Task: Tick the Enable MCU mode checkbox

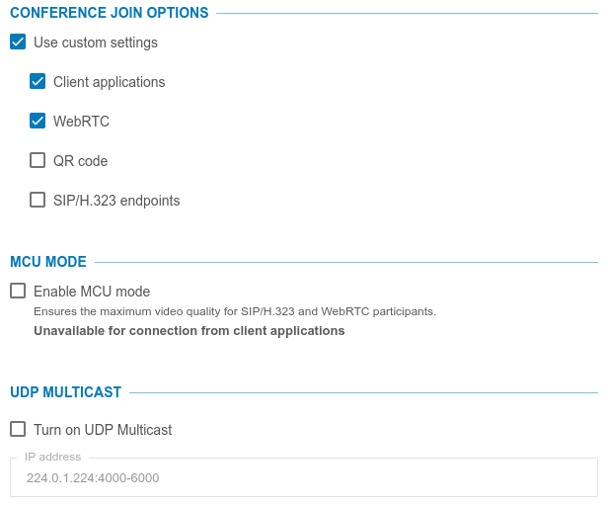Action: tap(18, 291)
